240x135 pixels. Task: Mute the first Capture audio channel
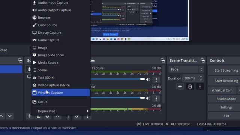tap(148, 79)
